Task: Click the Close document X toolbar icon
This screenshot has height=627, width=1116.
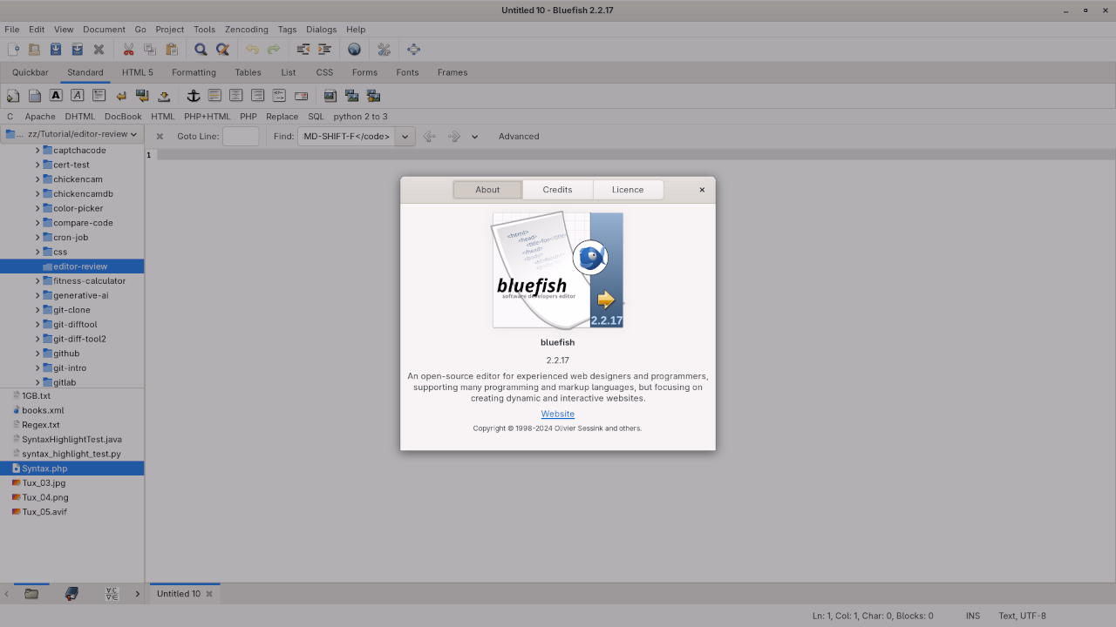Action: [x=99, y=50]
